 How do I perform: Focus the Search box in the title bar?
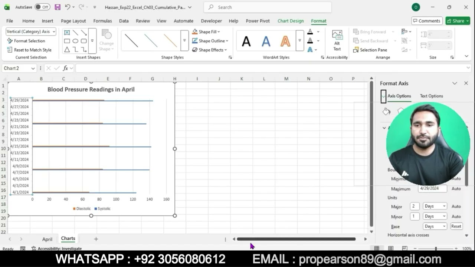coord(268,7)
